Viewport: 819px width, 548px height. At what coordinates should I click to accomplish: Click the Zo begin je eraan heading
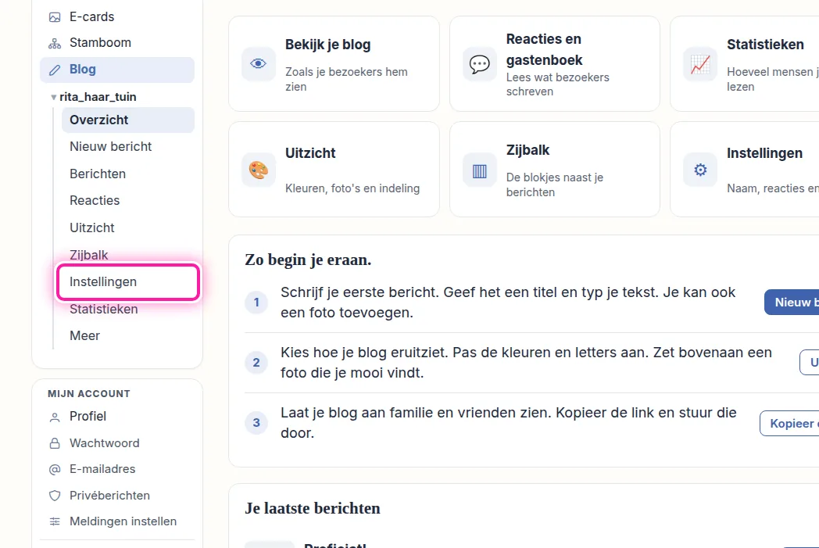(x=308, y=260)
